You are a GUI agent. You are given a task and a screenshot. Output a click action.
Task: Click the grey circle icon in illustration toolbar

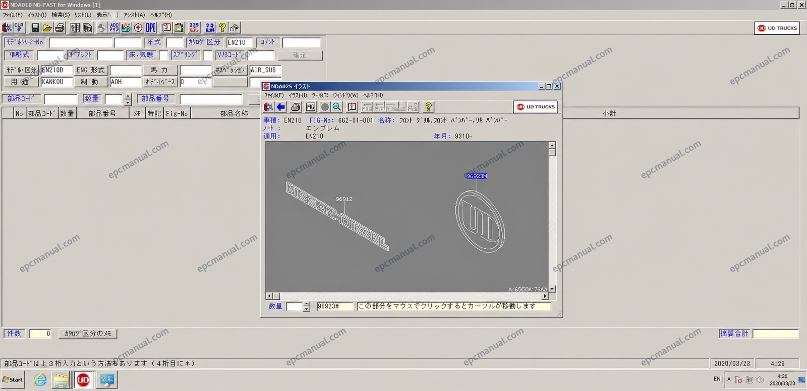pos(325,107)
